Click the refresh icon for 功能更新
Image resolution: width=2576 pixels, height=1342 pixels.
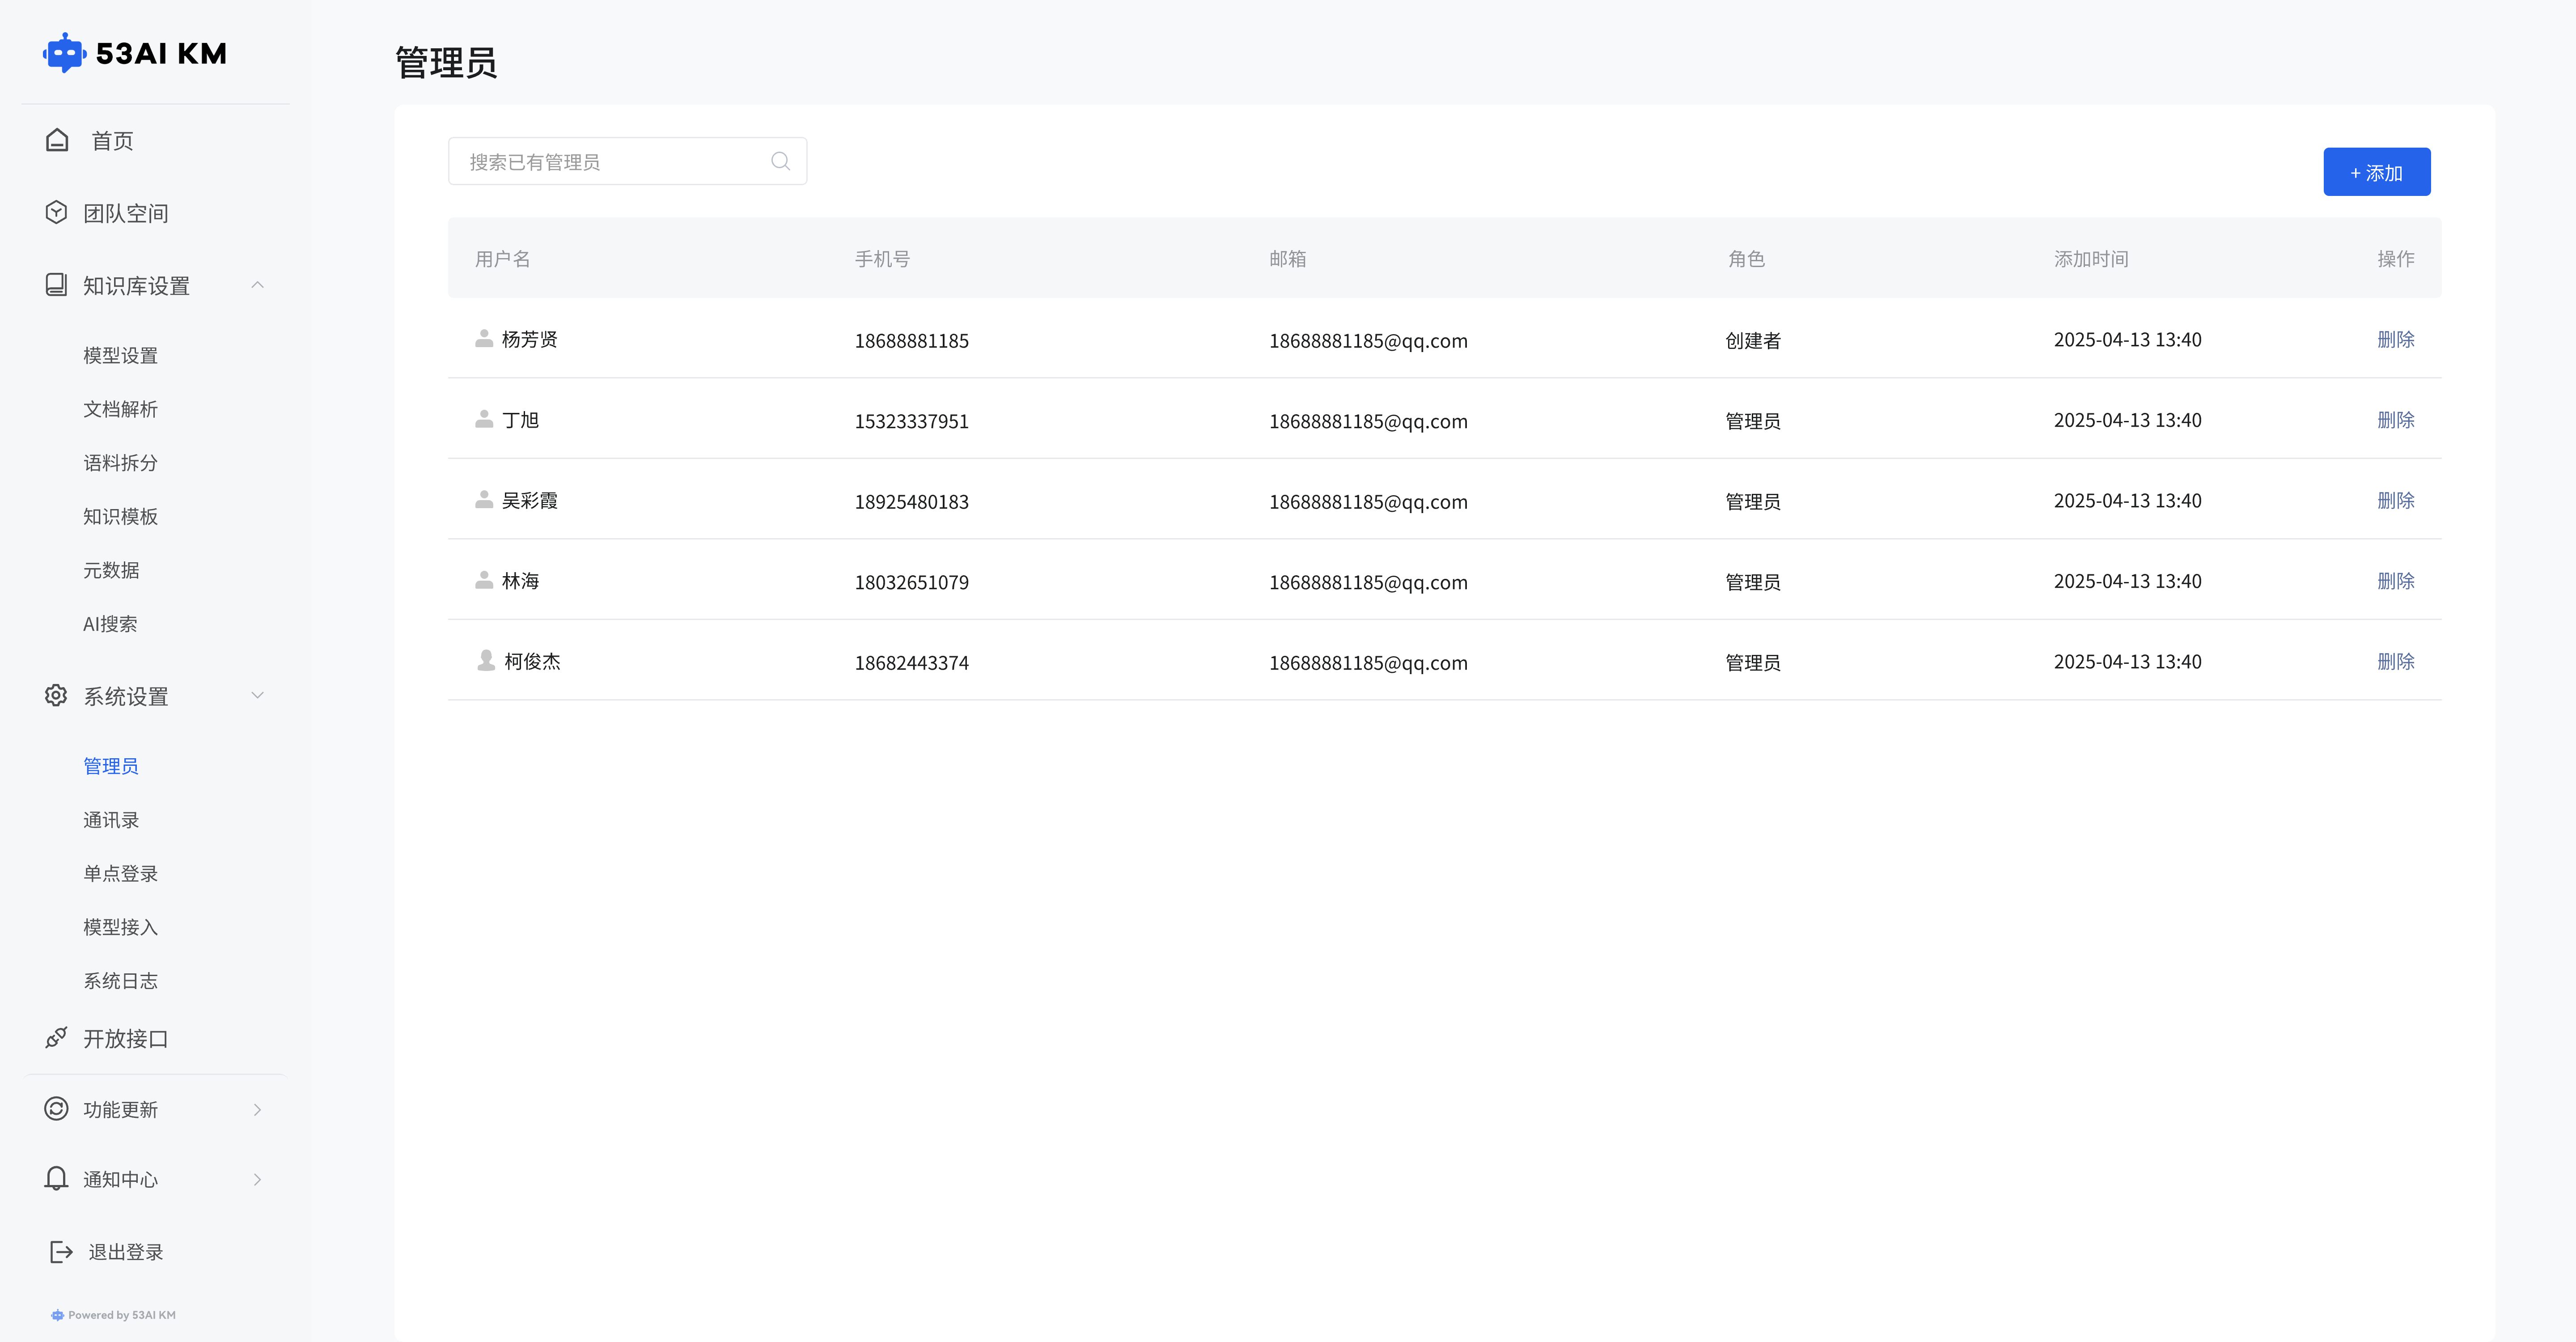pos(56,1109)
